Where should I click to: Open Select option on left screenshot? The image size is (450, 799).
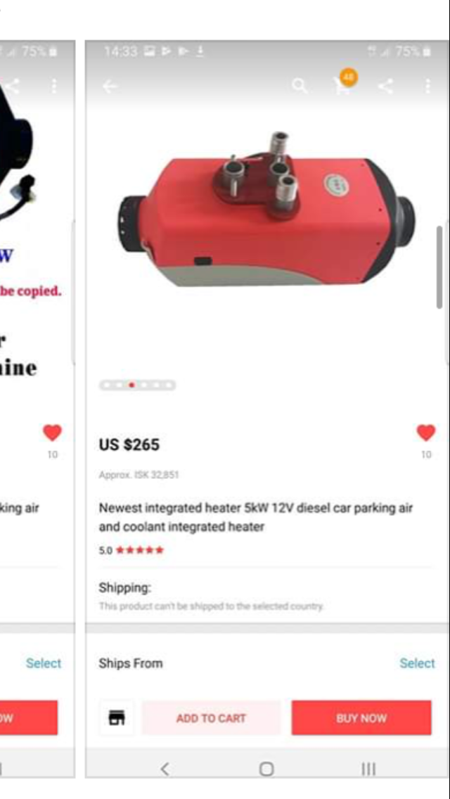pos(44,663)
